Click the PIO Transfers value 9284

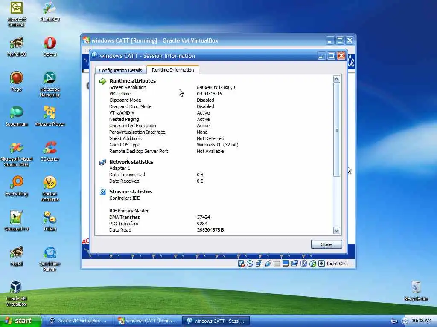(x=202, y=224)
